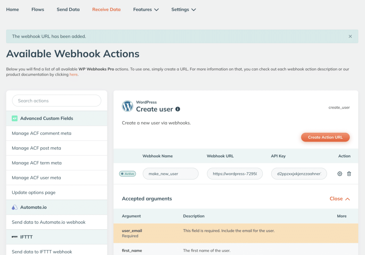Select Manage ACF post meta action

(57, 148)
